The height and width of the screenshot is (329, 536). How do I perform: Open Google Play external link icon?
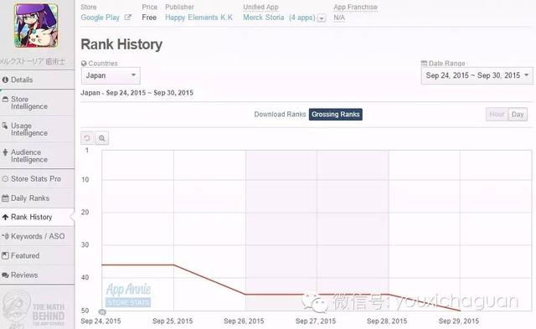[127, 18]
